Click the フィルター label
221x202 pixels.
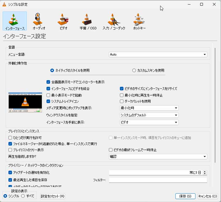(x=99, y=180)
